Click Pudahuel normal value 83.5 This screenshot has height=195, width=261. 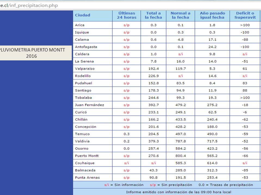click(x=181, y=83)
